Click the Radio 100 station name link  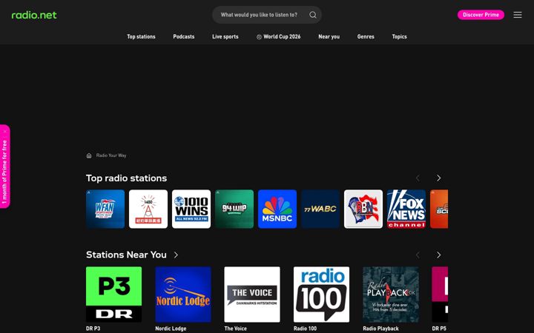[x=305, y=329]
